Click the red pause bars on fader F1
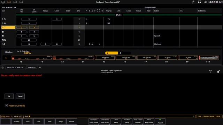Image resolution: width=223 pixels, height=125 pixels. tap(13, 58)
